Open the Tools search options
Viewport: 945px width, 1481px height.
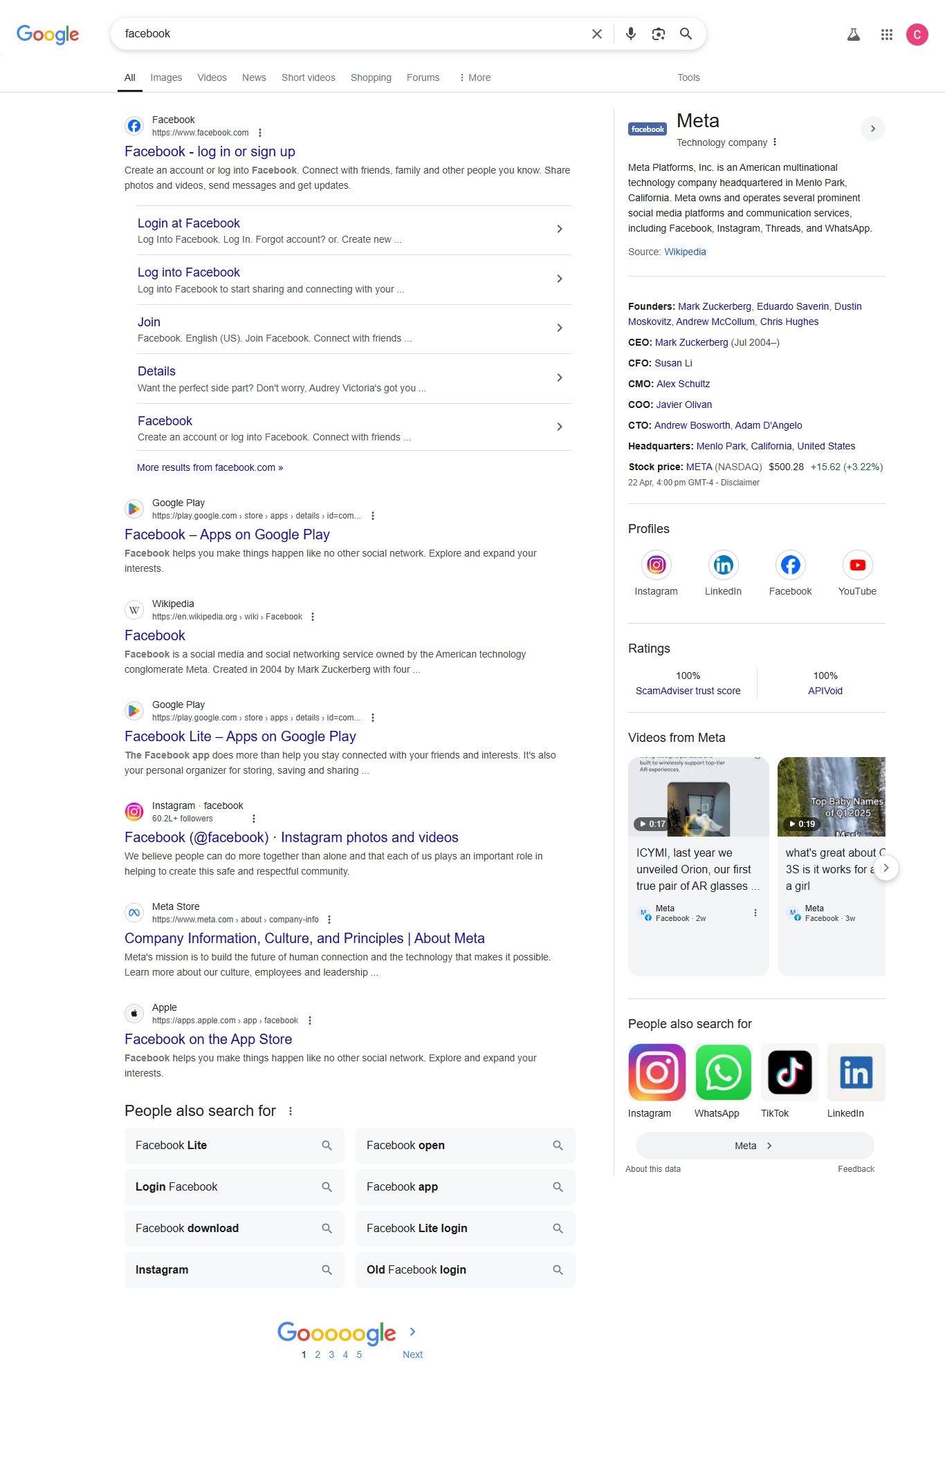(x=688, y=77)
